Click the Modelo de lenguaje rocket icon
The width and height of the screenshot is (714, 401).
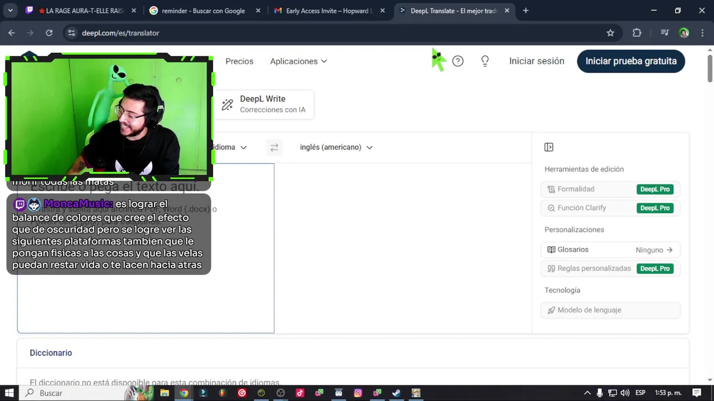click(551, 310)
